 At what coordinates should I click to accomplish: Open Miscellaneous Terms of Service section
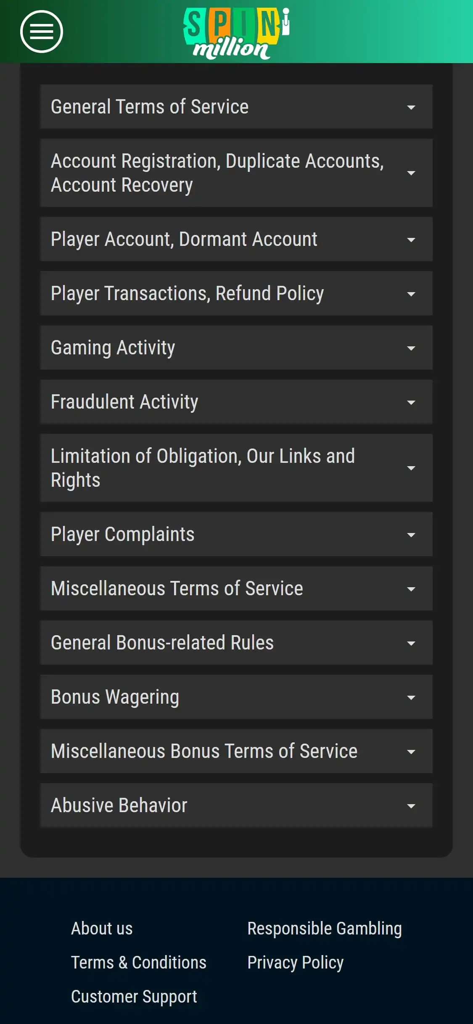(235, 589)
